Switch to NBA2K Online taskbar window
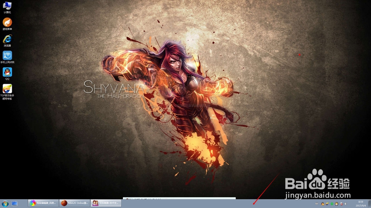The image size is (371, 208). tap(75, 203)
